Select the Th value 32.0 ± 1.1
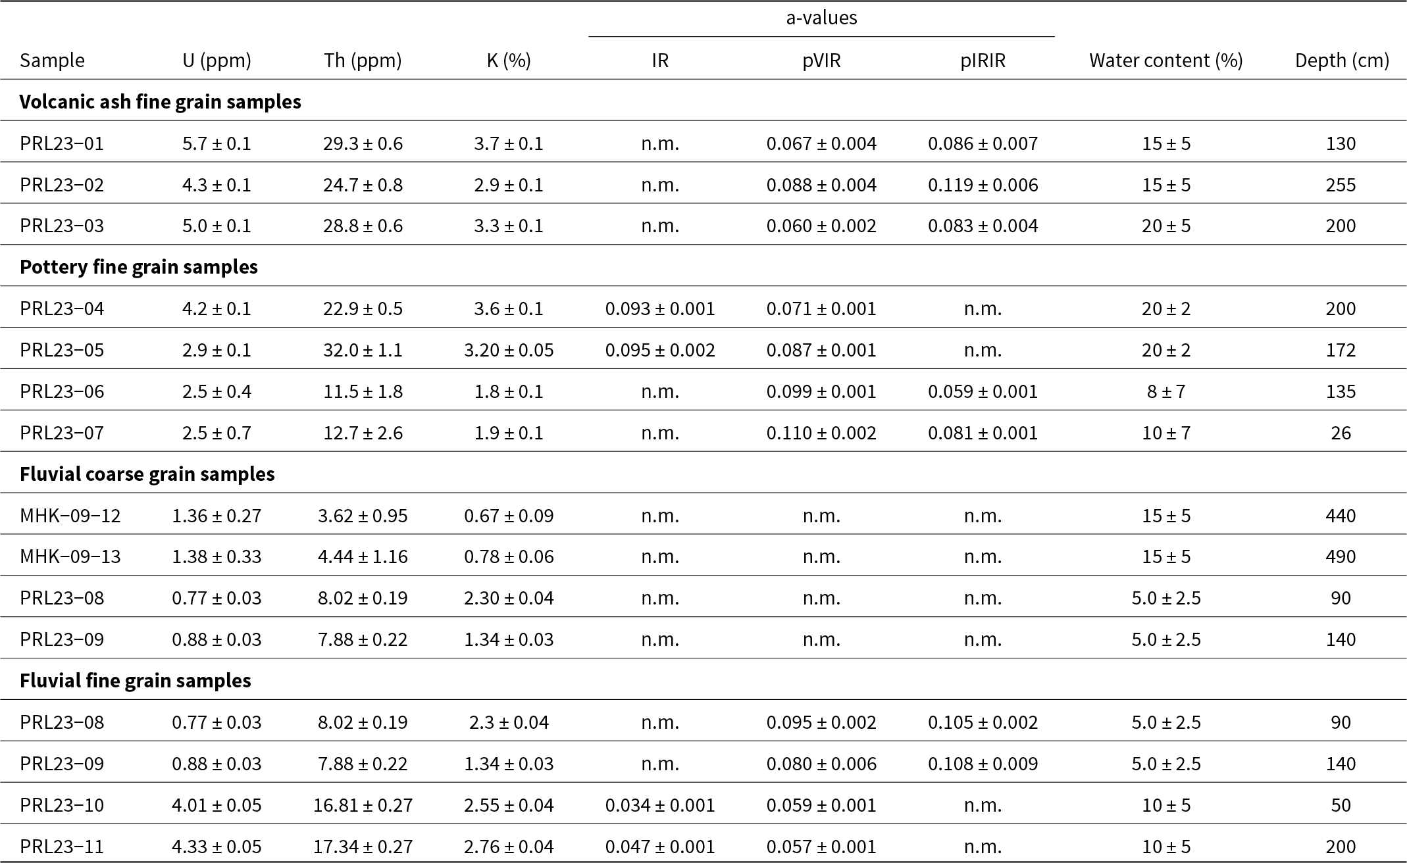 pos(363,350)
